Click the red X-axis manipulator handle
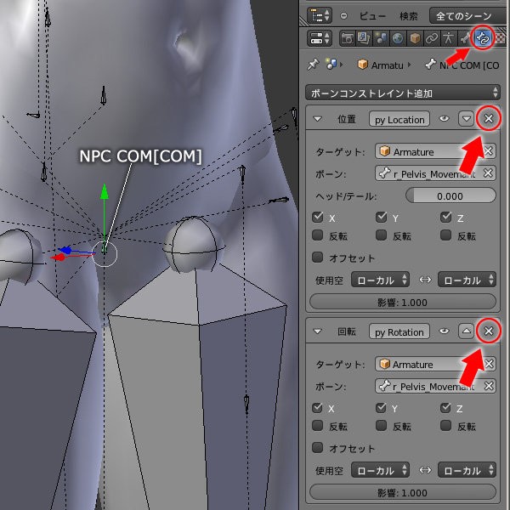 tap(59, 258)
